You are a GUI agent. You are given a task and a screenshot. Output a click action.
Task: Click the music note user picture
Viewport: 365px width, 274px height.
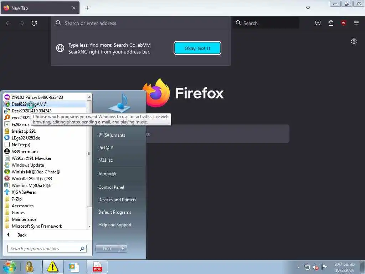click(x=120, y=103)
